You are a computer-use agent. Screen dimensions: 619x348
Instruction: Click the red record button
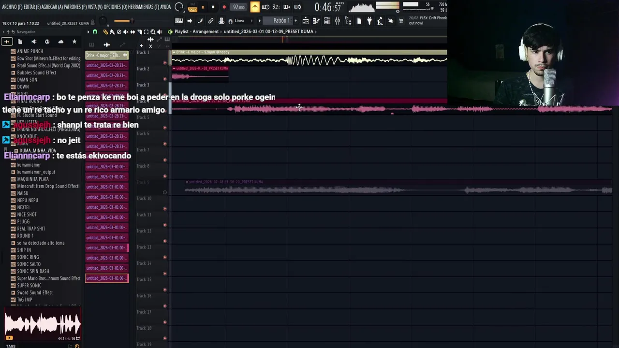(224, 7)
